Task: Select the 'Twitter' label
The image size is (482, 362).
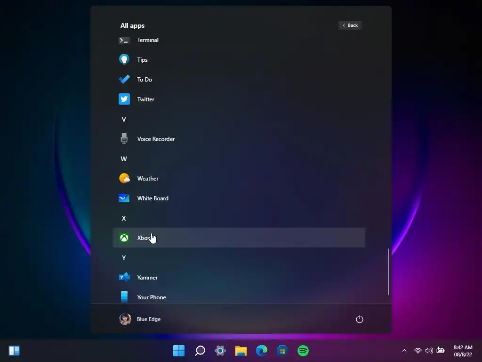Action: (146, 99)
